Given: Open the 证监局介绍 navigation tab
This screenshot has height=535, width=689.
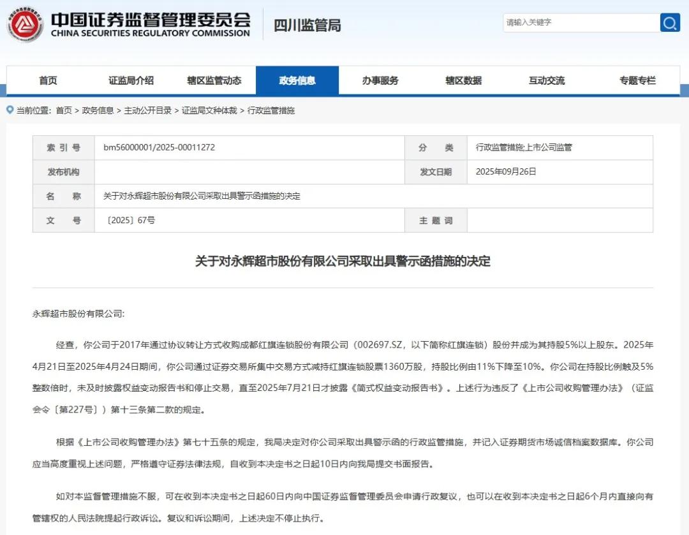Looking at the screenshot, I should tap(131, 80).
